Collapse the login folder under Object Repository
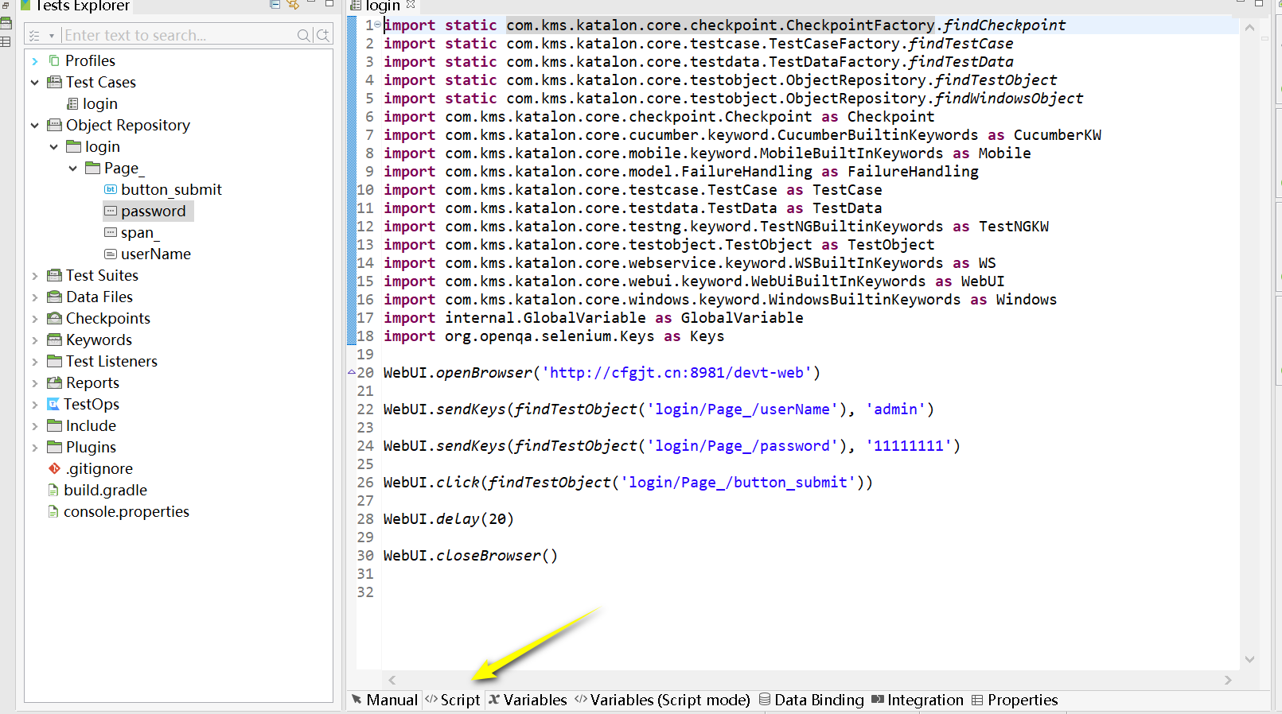1282x714 pixels. click(x=53, y=146)
